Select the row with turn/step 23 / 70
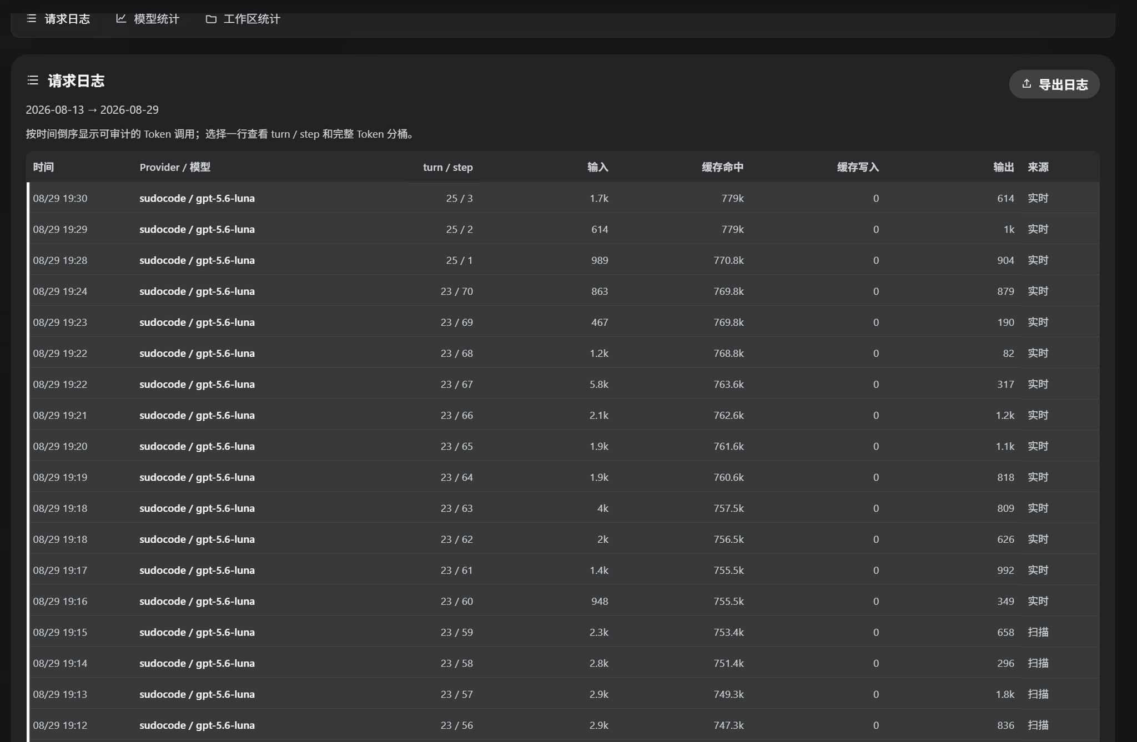Viewport: 1137px width, 742px height. tap(563, 291)
